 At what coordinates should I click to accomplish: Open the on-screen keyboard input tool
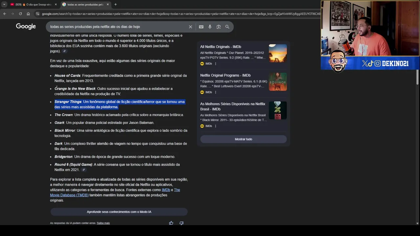pos(201,27)
